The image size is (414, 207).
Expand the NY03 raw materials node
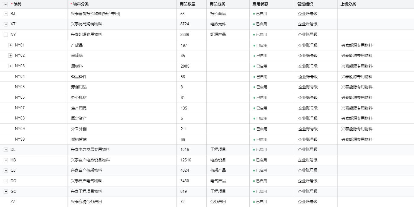pos(10,66)
